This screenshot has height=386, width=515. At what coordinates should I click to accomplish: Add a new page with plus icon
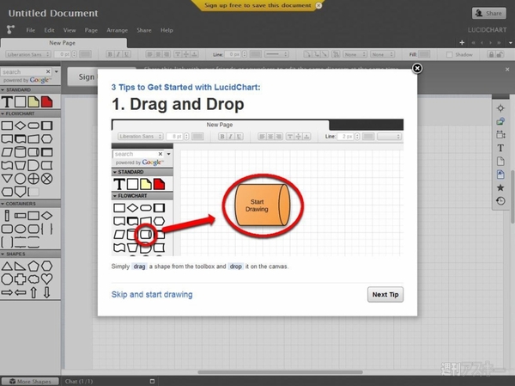(x=462, y=42)
